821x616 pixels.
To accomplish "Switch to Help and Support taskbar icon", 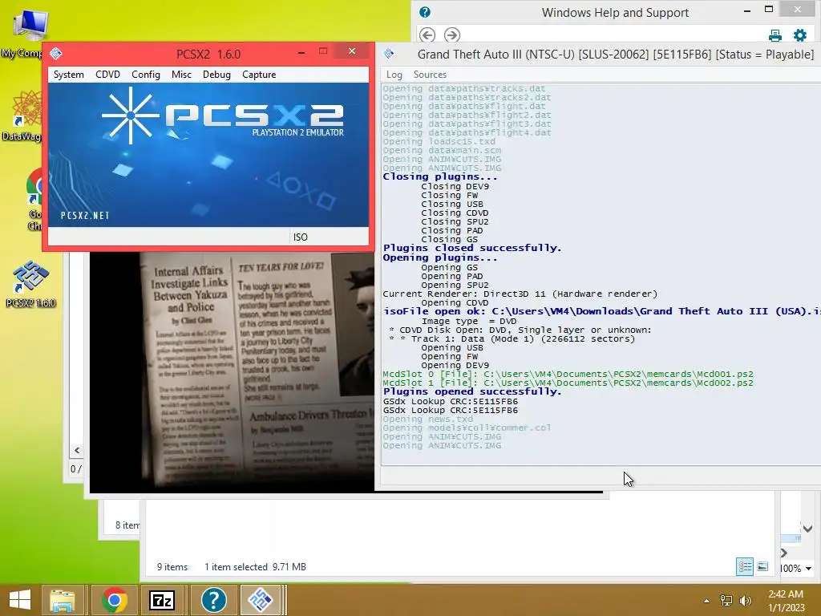I will (x=213, y=600).
